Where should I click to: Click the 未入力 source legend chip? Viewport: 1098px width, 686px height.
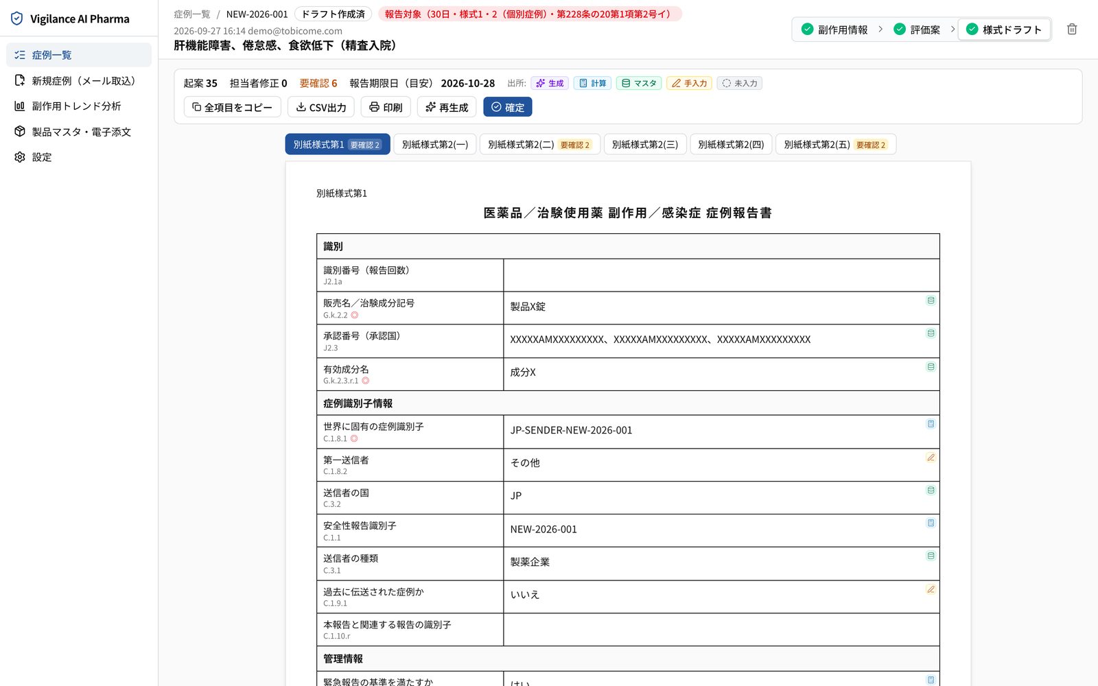[x=740, y=83]
